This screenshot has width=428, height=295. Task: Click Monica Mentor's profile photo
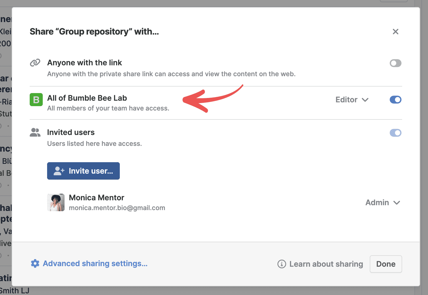(x=56, y=202)
